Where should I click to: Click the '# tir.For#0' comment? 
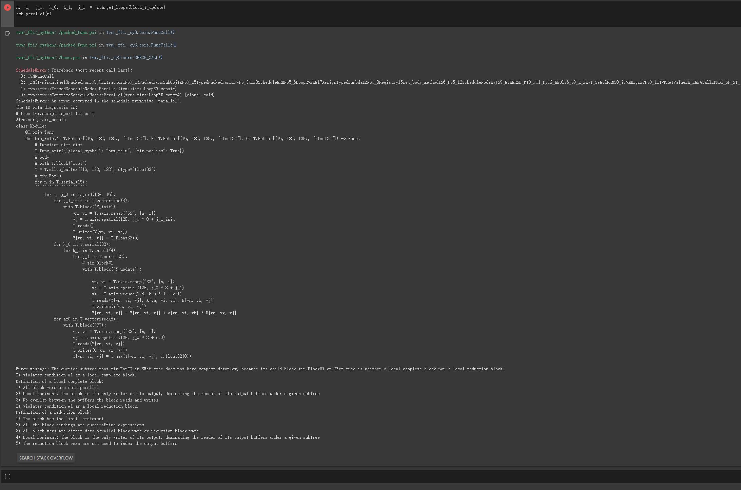[x=48, y=176]
